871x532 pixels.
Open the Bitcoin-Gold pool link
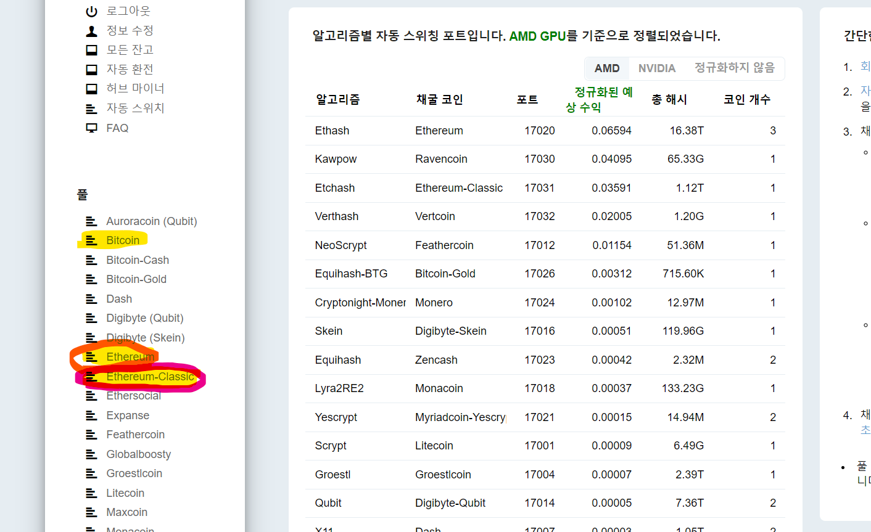(x=136, y=279)
